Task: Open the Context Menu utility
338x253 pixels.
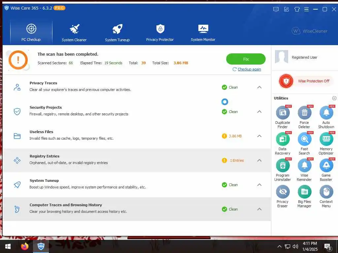Action: 326,196
